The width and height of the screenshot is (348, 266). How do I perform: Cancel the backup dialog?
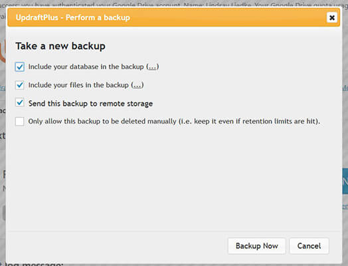pyautogui.click(x=309, y=246)
